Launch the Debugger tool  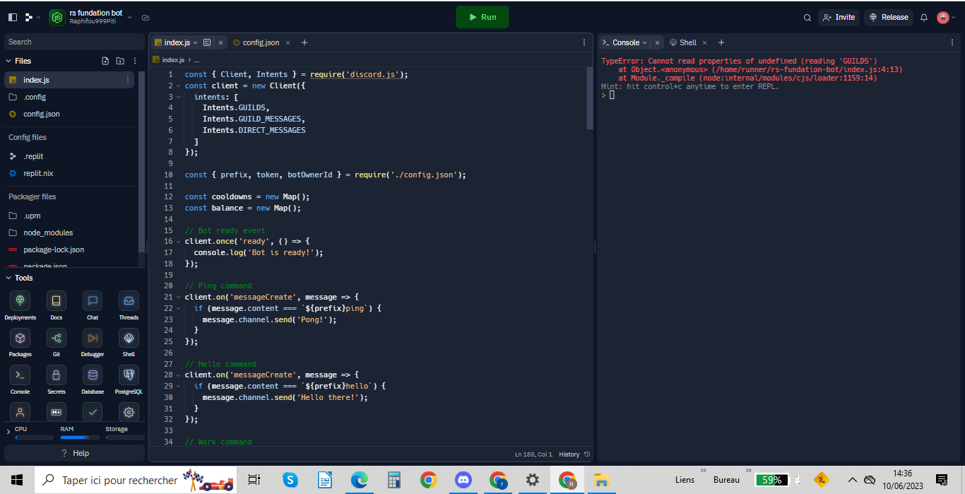[93, 338]
